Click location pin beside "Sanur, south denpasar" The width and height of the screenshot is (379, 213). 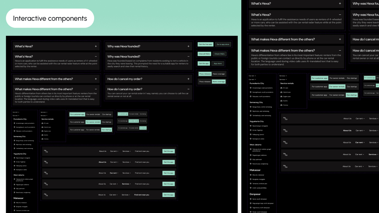[x=251, y=199]
